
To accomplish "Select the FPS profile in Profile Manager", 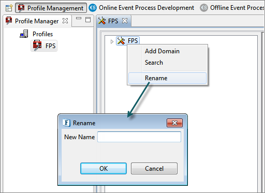I will click(44, 46).
